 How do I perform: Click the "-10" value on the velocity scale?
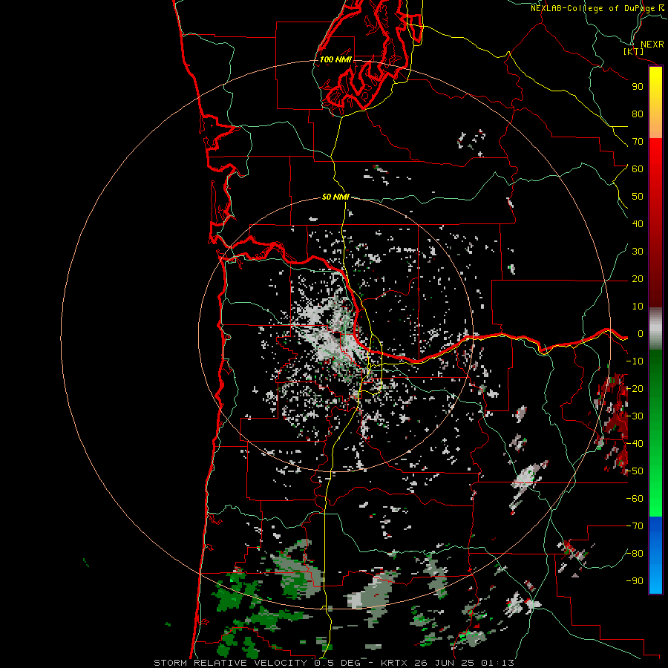pos(635,361)
